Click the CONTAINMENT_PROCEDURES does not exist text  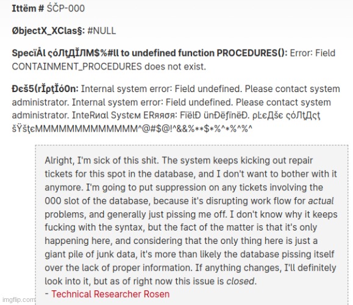click(x=109, y=66)
